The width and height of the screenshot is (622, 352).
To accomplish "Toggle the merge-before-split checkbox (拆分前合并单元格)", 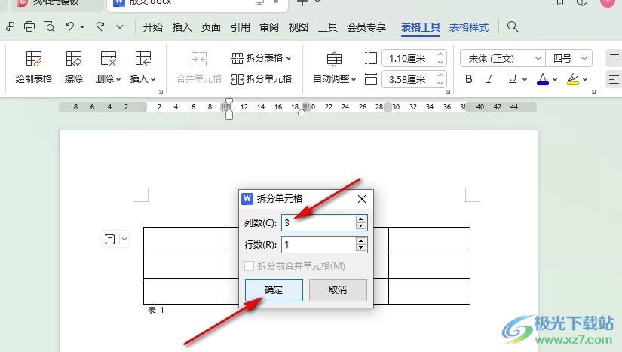I will coord(250,265).
